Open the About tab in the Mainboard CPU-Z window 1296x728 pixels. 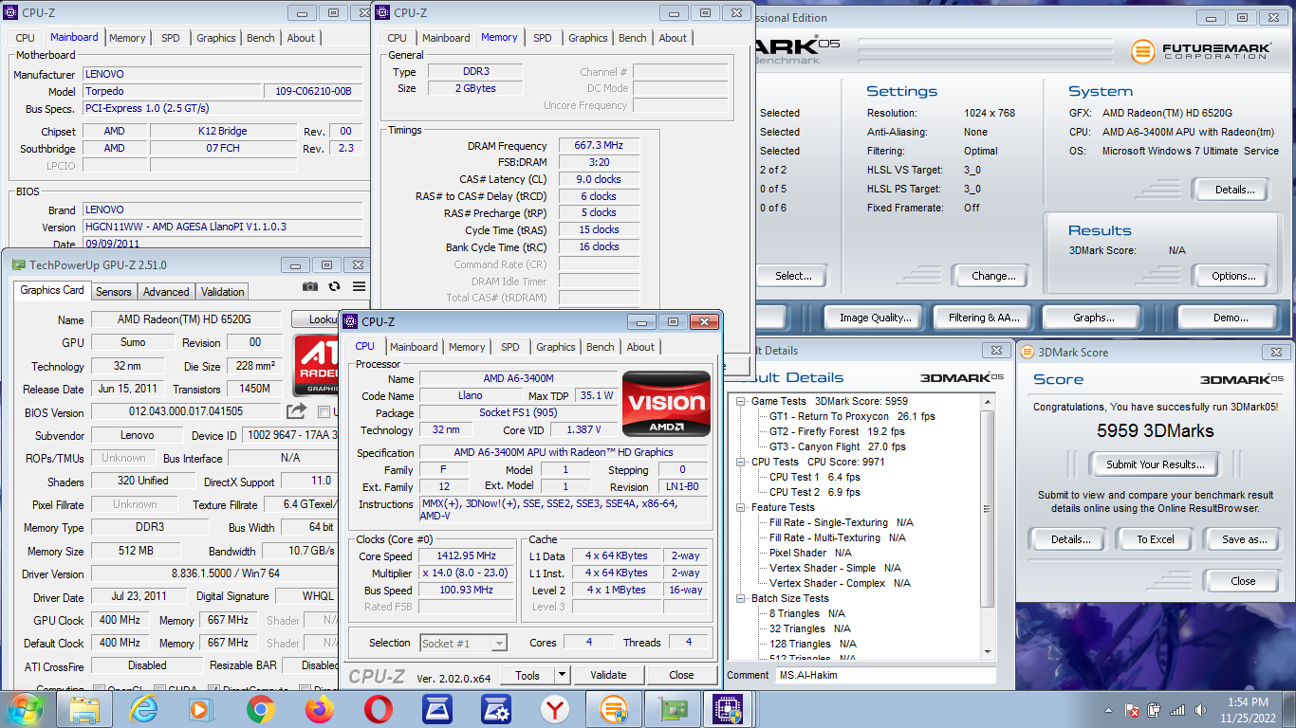pos(301,38)
